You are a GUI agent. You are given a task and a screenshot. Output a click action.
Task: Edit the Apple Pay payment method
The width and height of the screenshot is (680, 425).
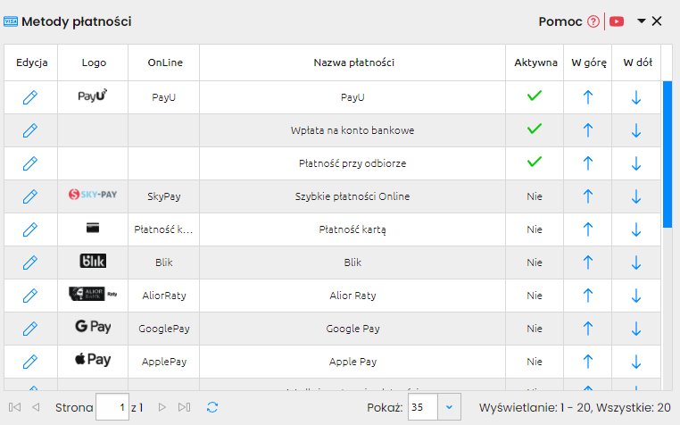[x=30, y=362]
